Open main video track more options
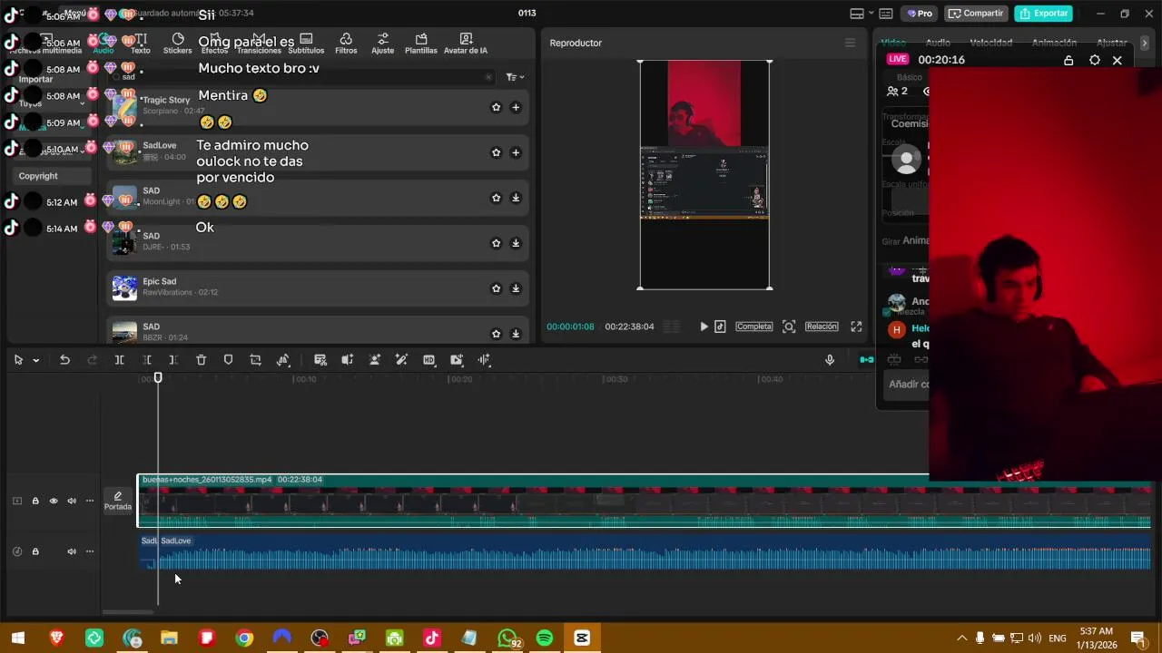 click(x=89, y=501)
